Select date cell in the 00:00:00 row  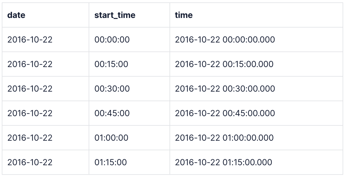pyautogui.click(x=30, y=40)
